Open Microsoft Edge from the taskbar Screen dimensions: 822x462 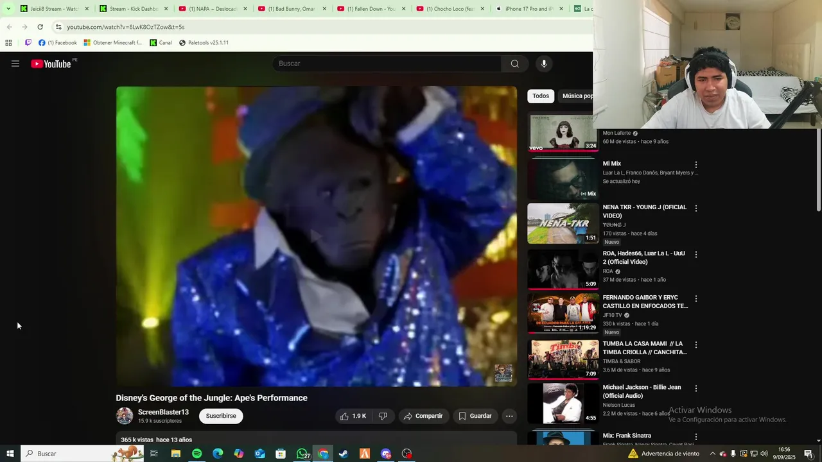pyautogui.click(x=218, y=454)
